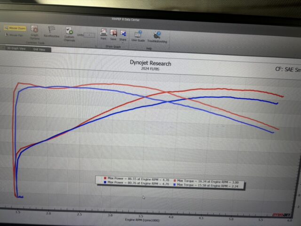The width and height of the screenshot is (301, 226).
Task: Save the graph
Action: [x=113, y=34]
